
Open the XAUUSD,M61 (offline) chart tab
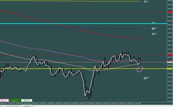click(13, 106)
